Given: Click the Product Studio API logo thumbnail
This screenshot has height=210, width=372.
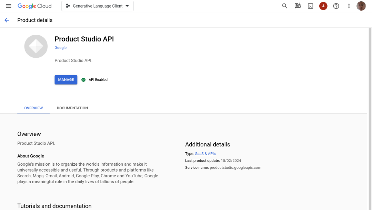Looking at the screenshot, I should (x=36, y=46).
